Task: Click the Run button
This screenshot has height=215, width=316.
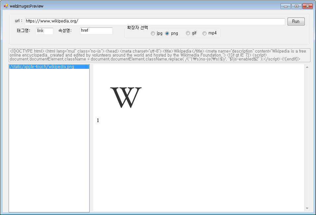Action: (x=296, y=21)
